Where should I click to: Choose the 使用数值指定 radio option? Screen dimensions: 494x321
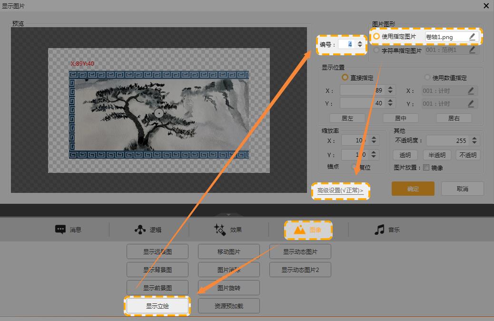click(x=427, y=78)
